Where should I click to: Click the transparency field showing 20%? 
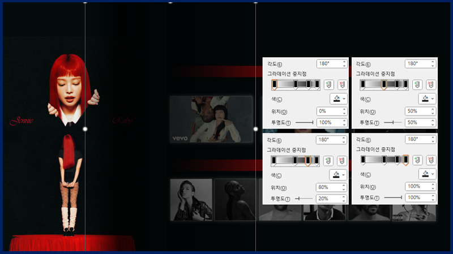tap(331, 199)
